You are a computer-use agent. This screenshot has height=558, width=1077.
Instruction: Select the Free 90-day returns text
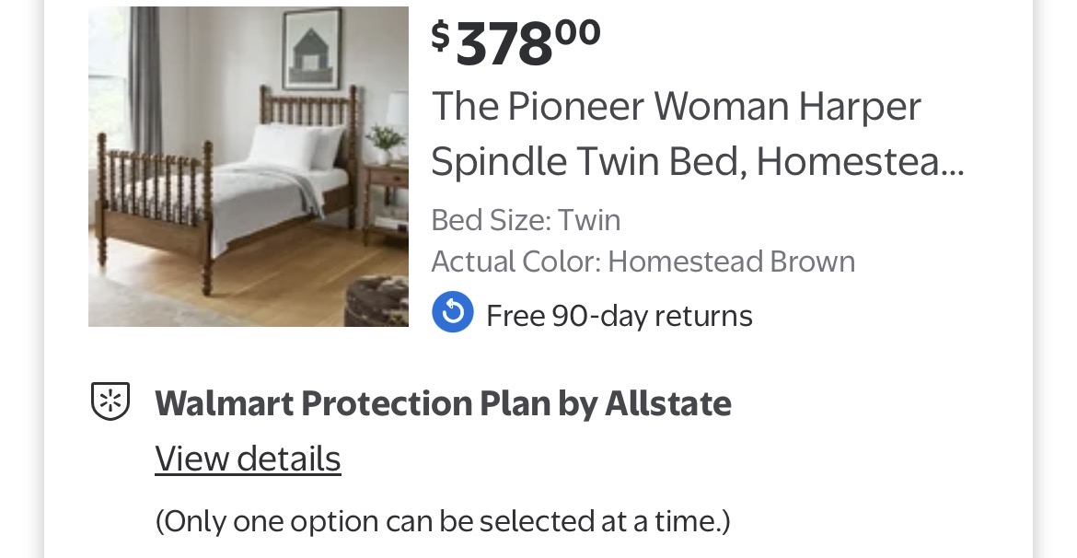pyautogui.click(x=619, y=316)
